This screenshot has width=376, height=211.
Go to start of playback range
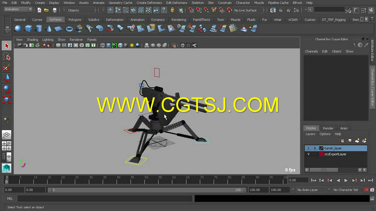[313, 181]
